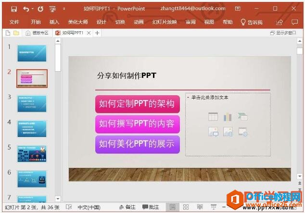Start slideshow from beginning icon
The width and height of the screenshot is (305, 213).
tap(52, 9)
